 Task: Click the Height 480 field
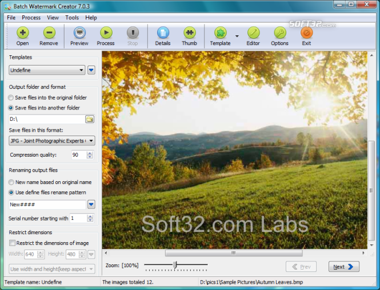click(x=72, y=254)
